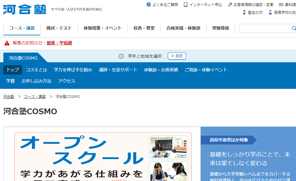
Task: Click the slogan すべては一人ひとりの生徒のために
Action: click(x=76, y=9)
